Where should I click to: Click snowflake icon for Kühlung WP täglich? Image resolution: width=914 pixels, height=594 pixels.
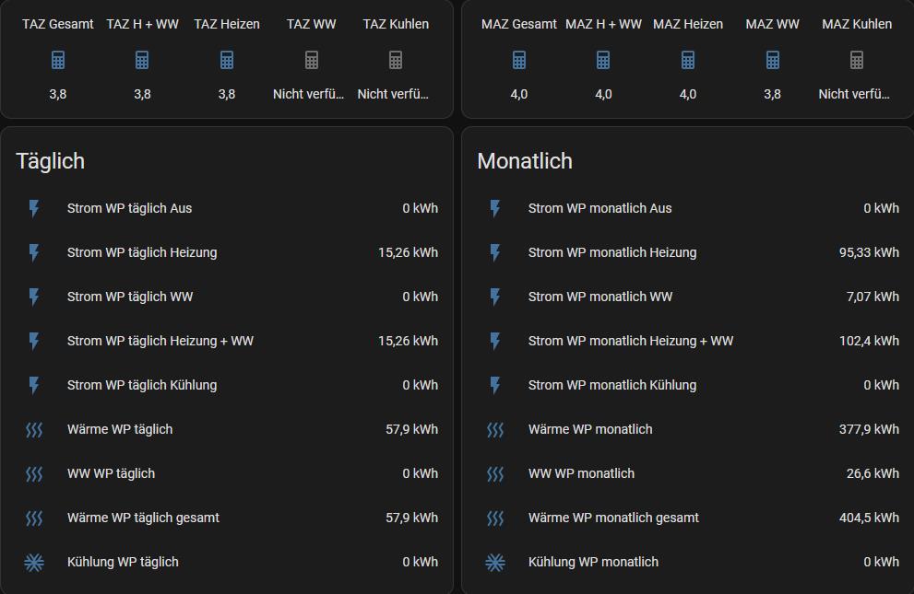(34, 562)
